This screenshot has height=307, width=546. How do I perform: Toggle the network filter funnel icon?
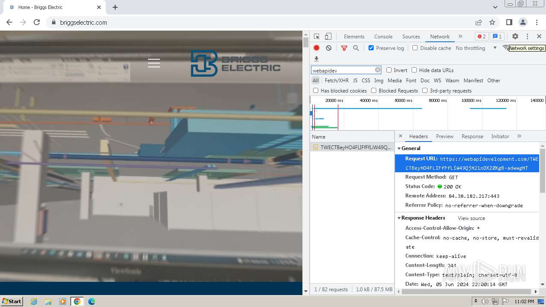[344, 48]
